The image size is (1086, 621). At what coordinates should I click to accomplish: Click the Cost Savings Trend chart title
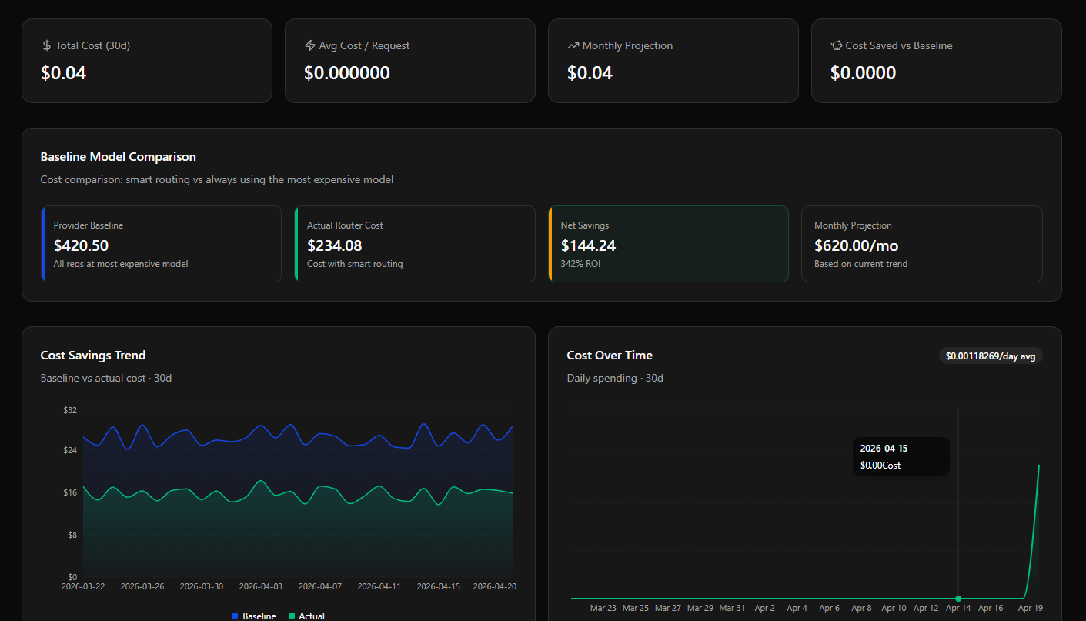point(92,355)
